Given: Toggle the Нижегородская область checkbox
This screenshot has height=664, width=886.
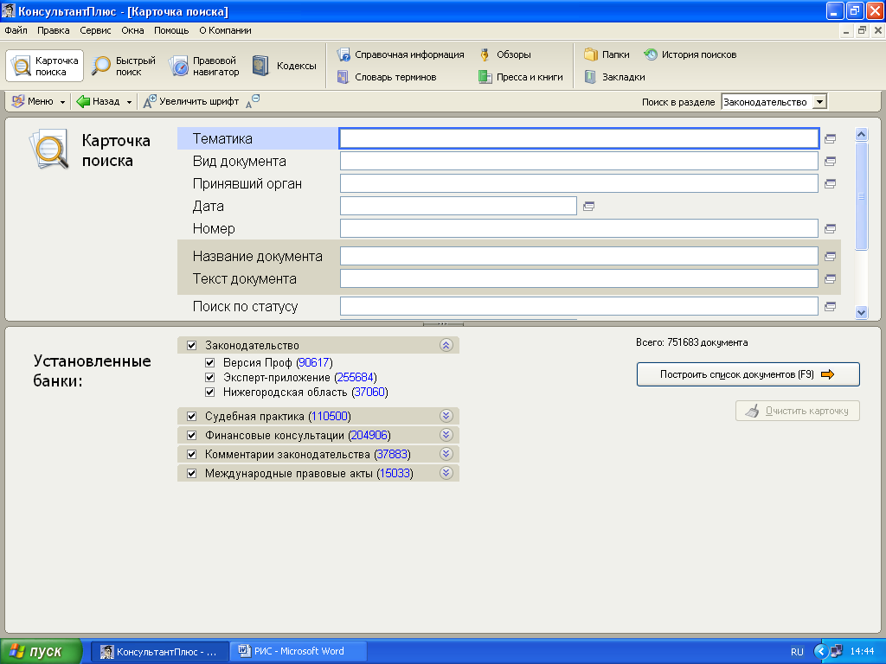Looking at the screenshot, I should (209, 392).
